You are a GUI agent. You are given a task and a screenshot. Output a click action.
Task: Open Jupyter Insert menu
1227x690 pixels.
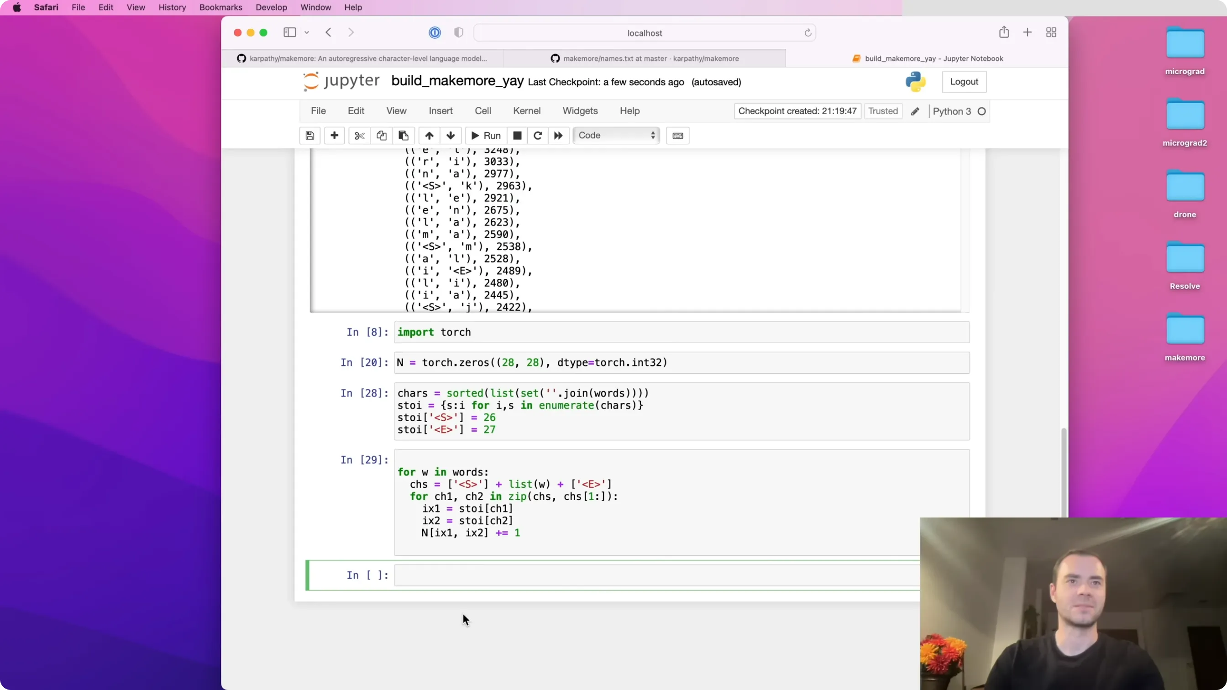[x=440, y=111]
